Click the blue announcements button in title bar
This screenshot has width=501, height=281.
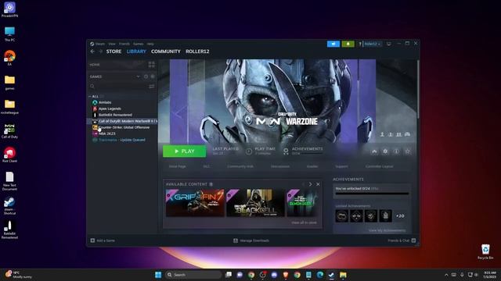coord(333,44)
